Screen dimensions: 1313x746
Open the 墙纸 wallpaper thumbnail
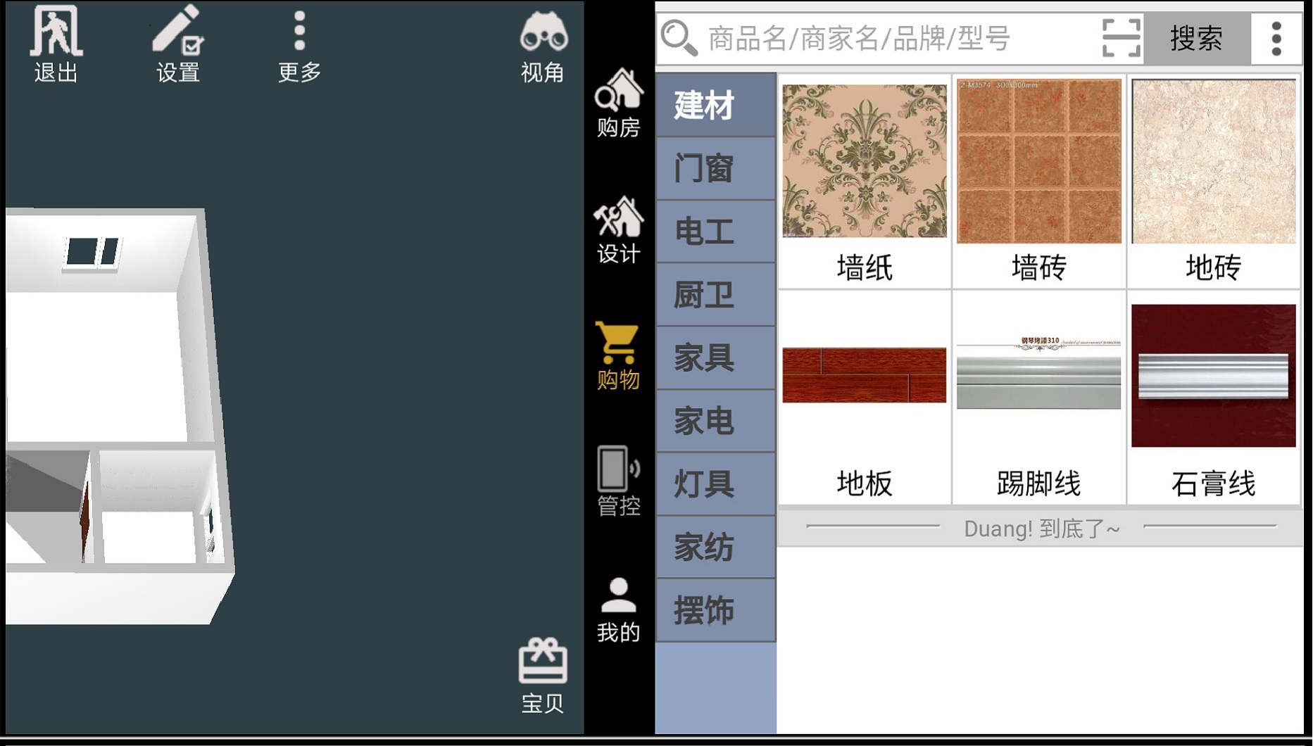click(864, 161)
